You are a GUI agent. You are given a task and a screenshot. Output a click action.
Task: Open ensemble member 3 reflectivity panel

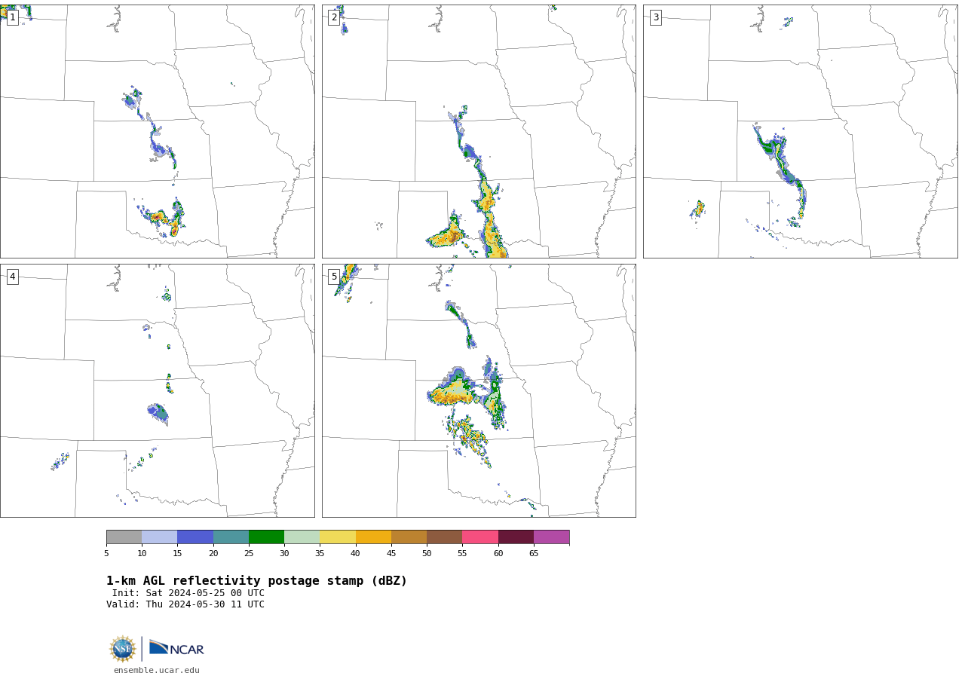(801, 131)
